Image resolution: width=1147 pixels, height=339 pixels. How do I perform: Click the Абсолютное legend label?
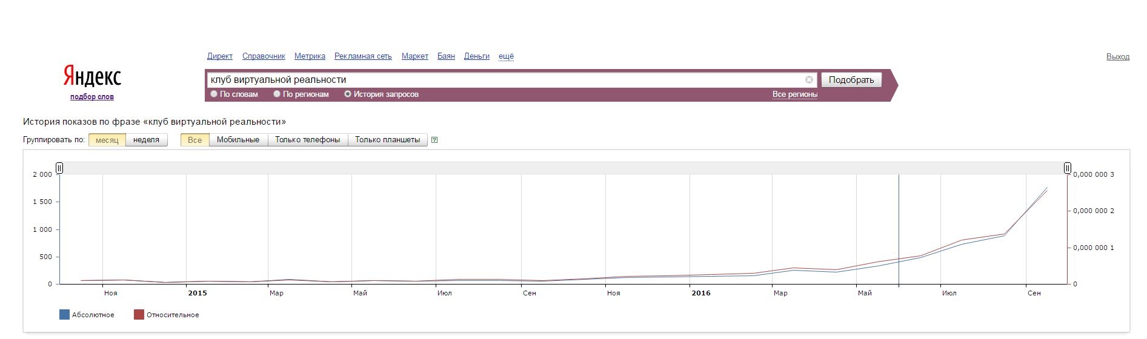pos(93,315)
